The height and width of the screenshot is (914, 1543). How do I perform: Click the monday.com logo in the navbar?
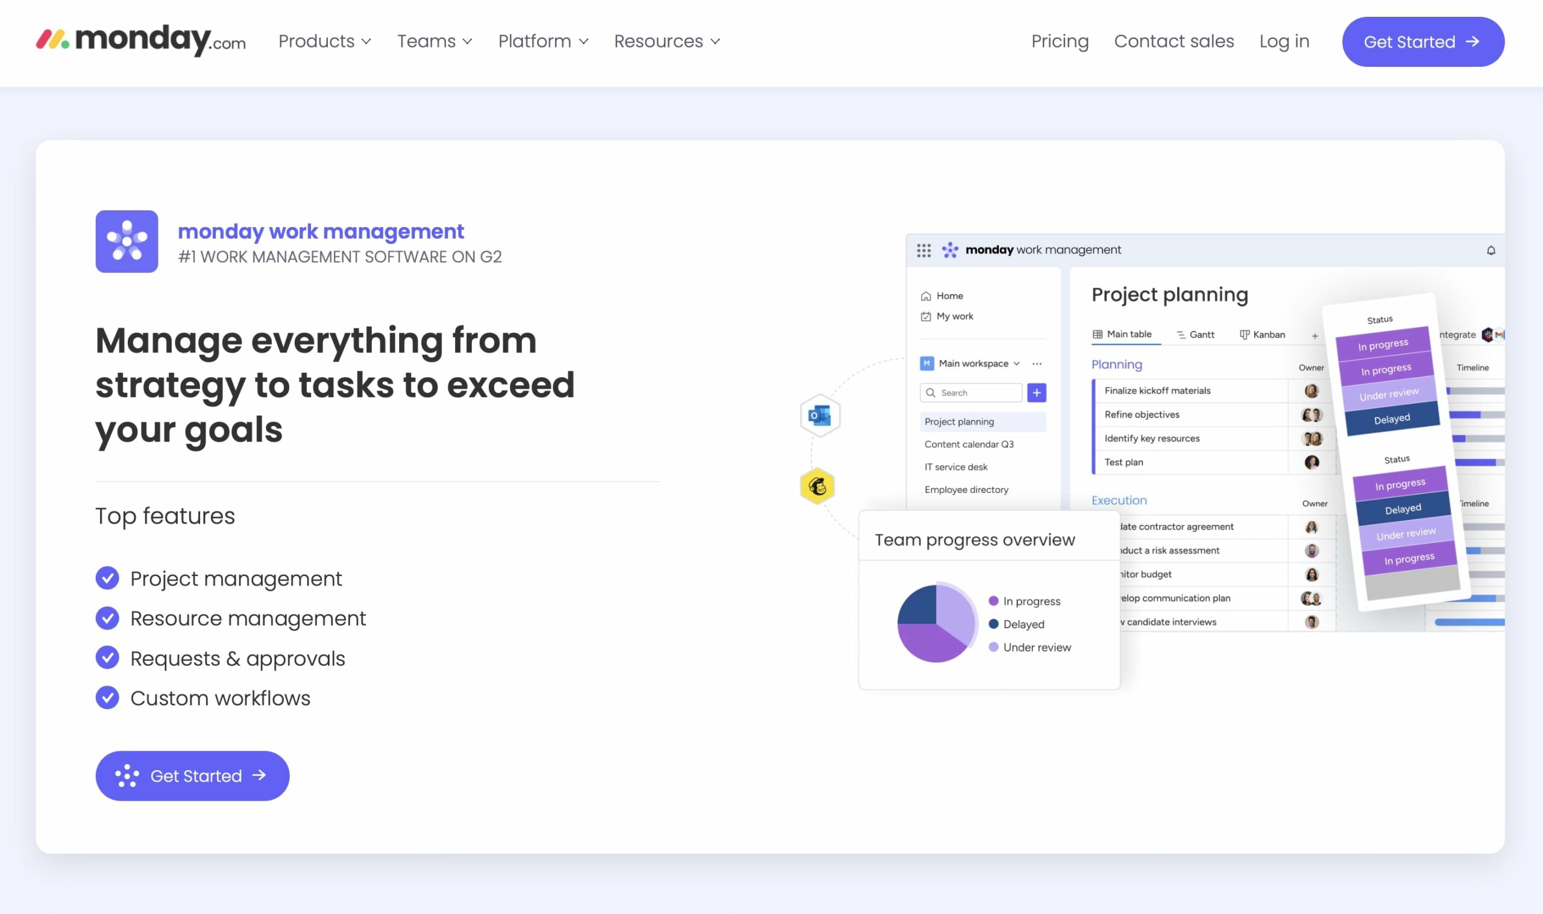[x=140, y=40]
